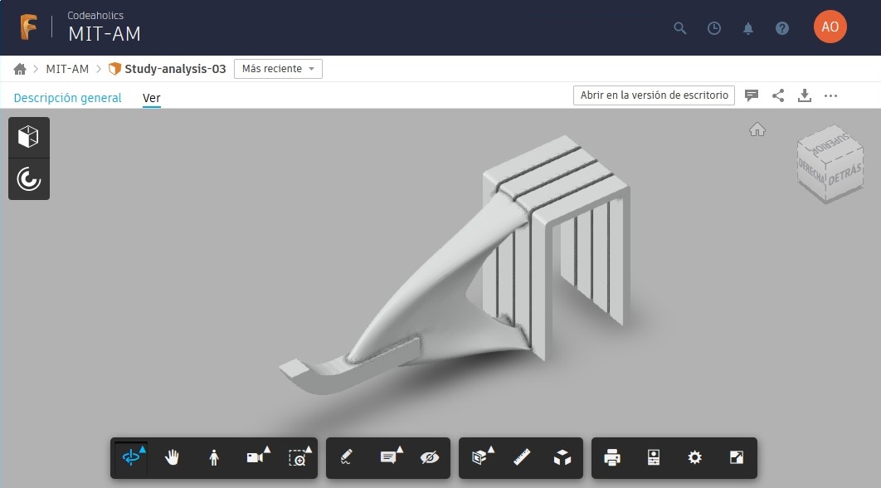This screenshot has width=881, height=488.
Task: Open the camera options dropdown
Action: click(256, 457)
